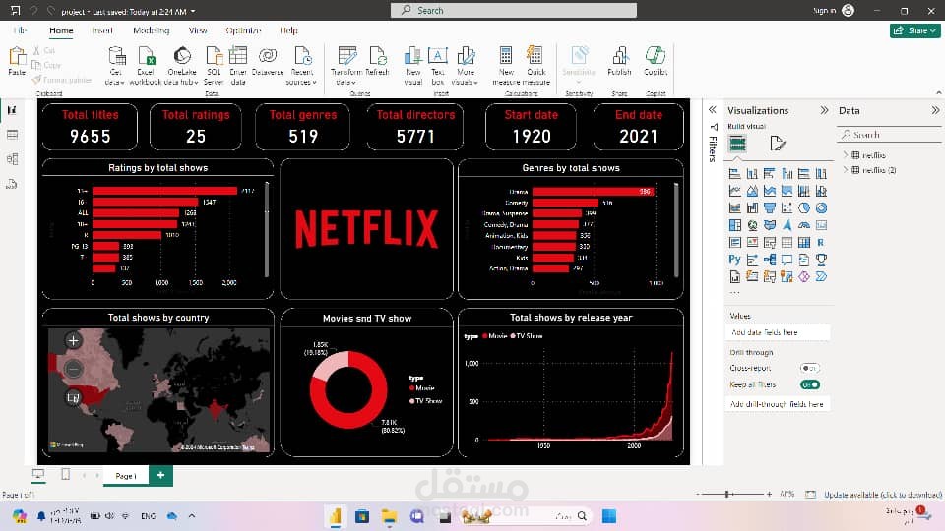This screenshot has width=945, height=531.
Task: Open the Modeling ribbon tab
Action: point(152,30)
